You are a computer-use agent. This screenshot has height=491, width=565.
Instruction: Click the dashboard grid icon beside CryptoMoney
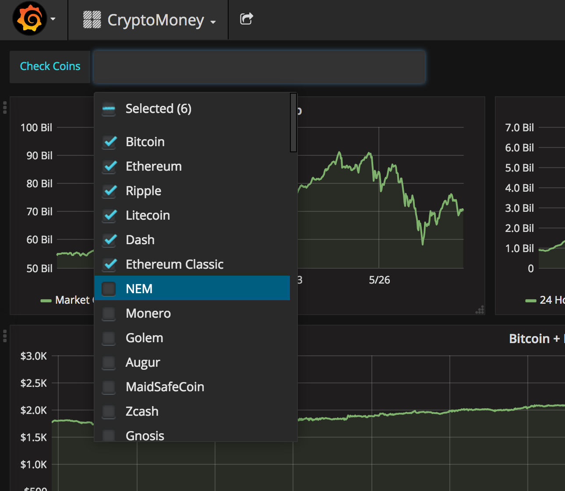pos(92,20)
